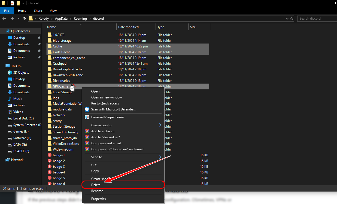Click the USABLE (I:) drive icon
Image resolution: width=337 pixels, height=204 pixels.
10,151
